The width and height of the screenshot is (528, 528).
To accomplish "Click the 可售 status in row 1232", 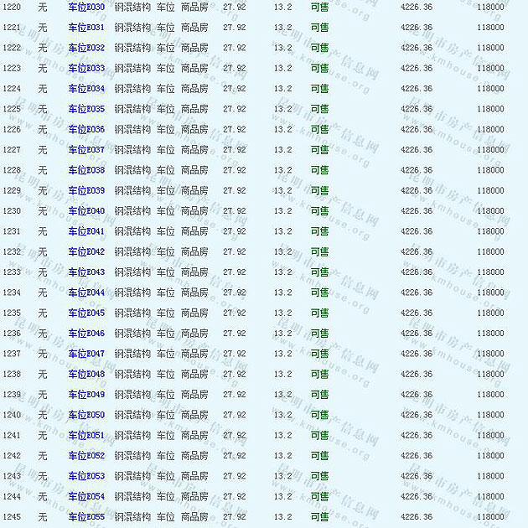I will coord(319,251).
